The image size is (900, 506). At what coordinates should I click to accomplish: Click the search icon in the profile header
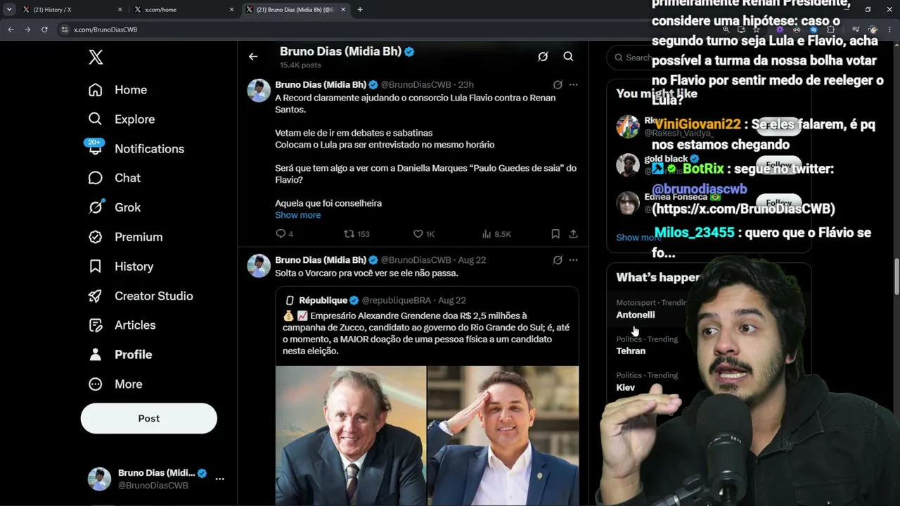pyautogui.click(x=568, y=57)
